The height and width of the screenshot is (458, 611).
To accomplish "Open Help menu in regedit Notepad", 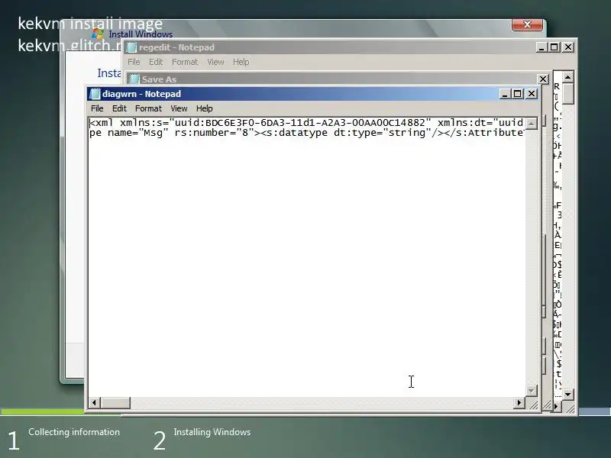I will 241,62.
